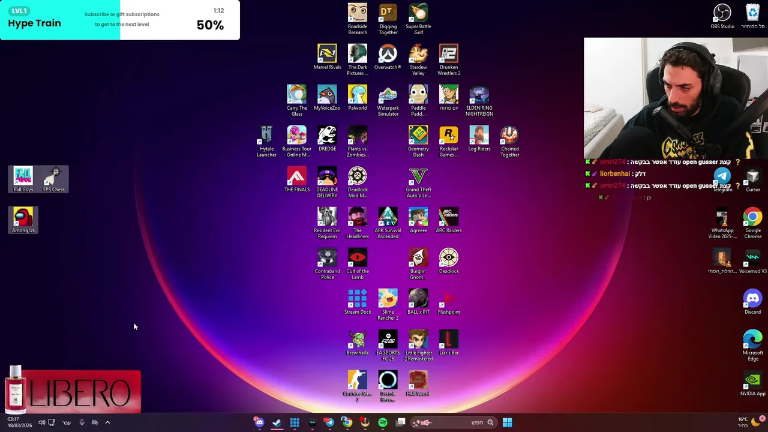Toggle the microphone tray icon
This screenshot has height=432, width=768.
tap(82, 422)
